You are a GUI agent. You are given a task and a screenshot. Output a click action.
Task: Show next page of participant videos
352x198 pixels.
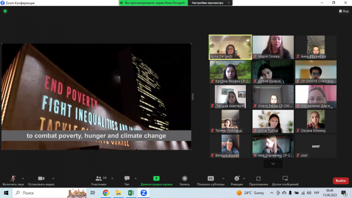pyautogui.click(x=273, y=164)
